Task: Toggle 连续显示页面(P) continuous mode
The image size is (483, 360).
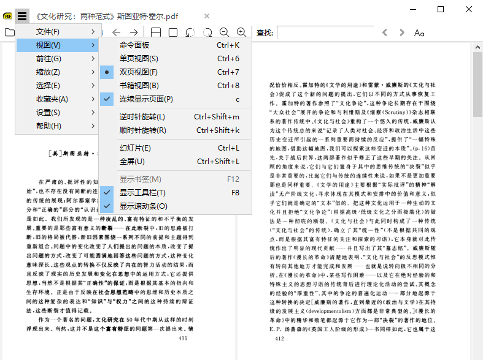Action: (176, 99)
